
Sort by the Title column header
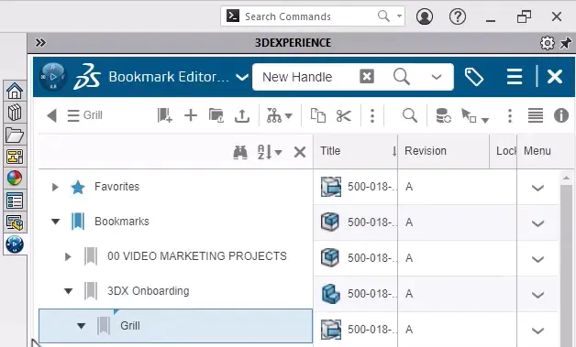coord(355,151)
